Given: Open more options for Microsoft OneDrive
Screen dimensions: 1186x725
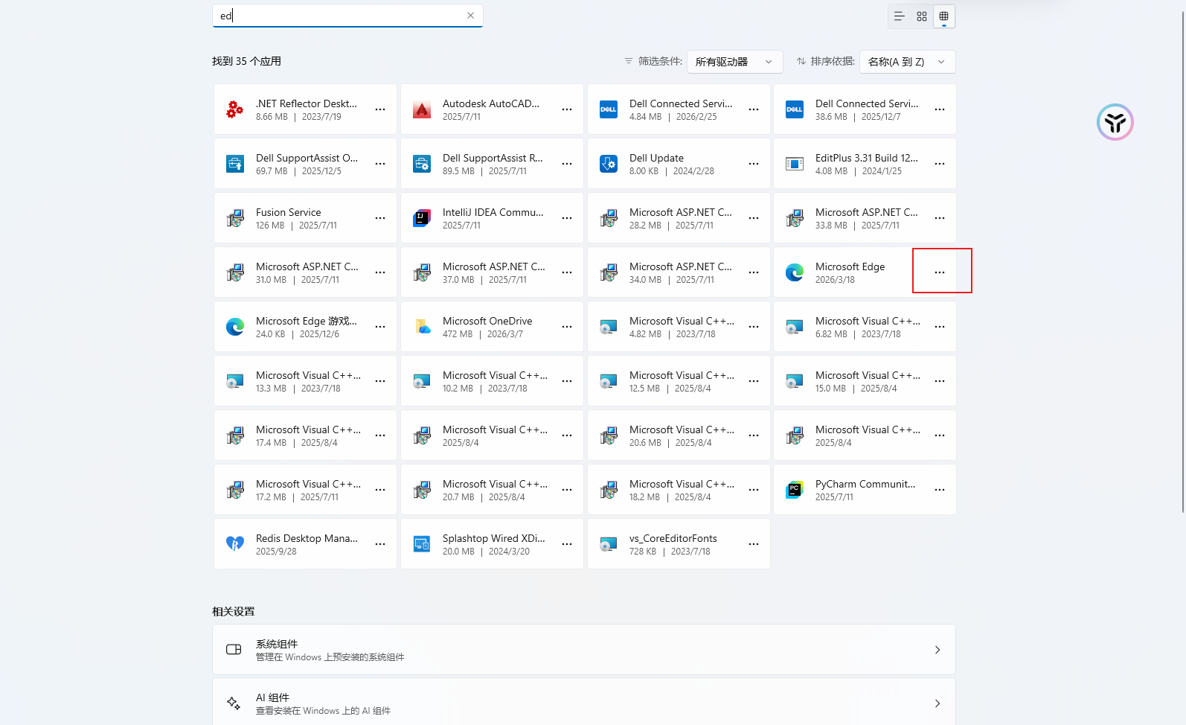Looking at the screenshot, I should (x=567, y=327).
